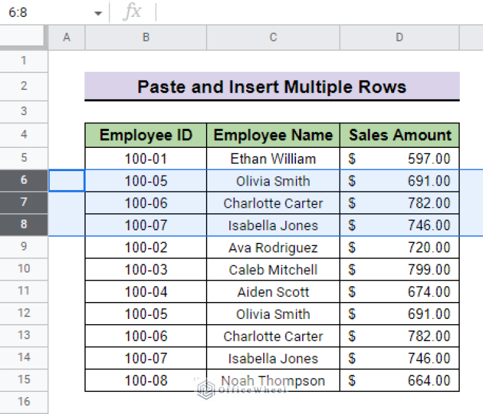Select column C header
The height and width of the screenshot is (414, 483).
[273, 38]
